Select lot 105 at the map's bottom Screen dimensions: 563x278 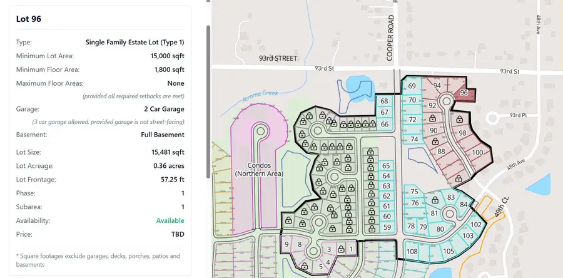(448, 252)
